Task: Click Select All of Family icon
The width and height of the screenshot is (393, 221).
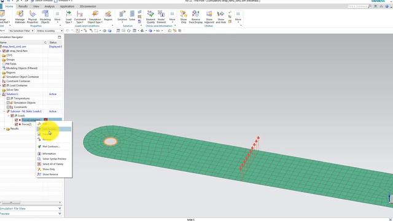Action: click(x=39, y=164)
